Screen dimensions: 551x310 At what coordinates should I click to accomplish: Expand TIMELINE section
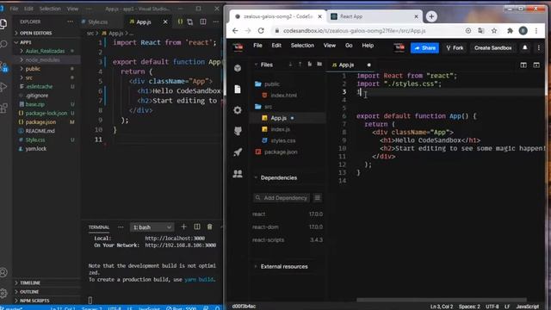click(x=30, y=282)
